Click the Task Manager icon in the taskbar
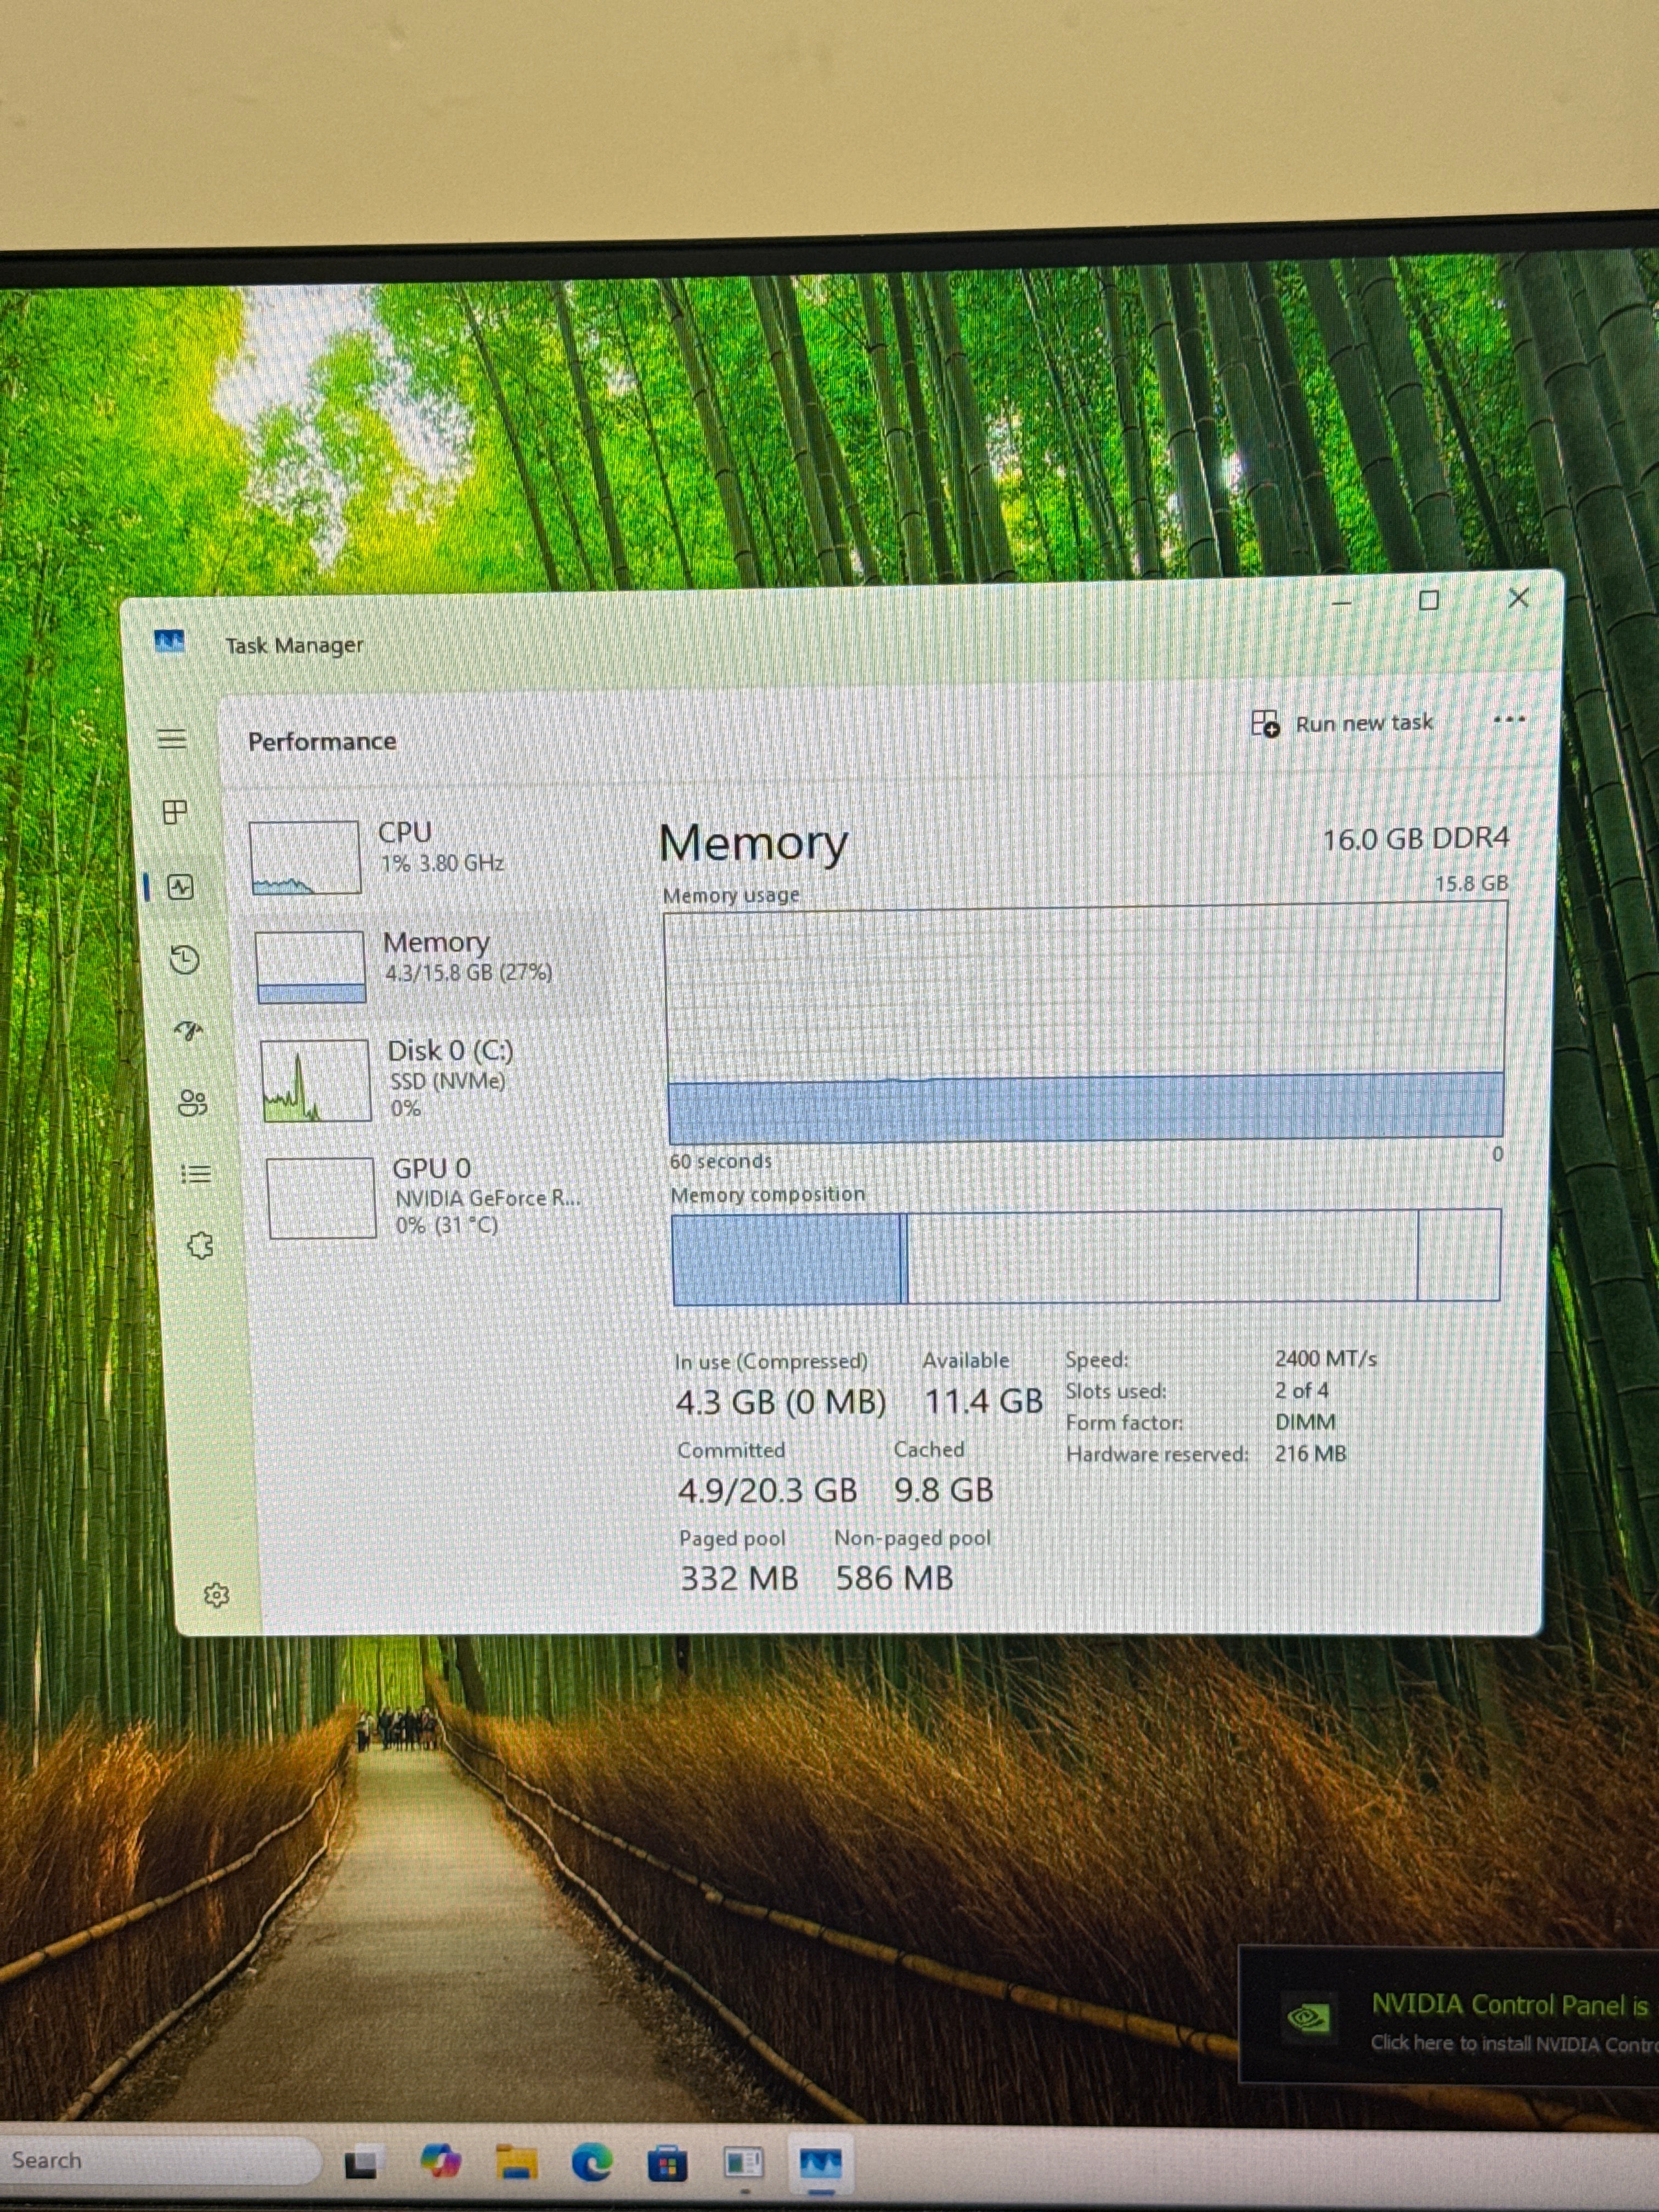This screenshot has width=1659, height=2212. pos(820,2164)
